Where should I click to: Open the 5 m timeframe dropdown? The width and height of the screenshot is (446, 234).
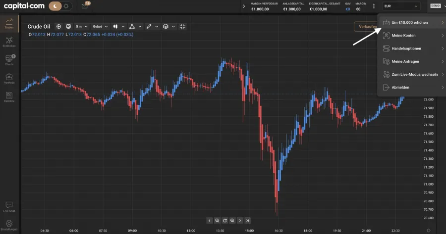pyautogui.click(x=81, y=26)
